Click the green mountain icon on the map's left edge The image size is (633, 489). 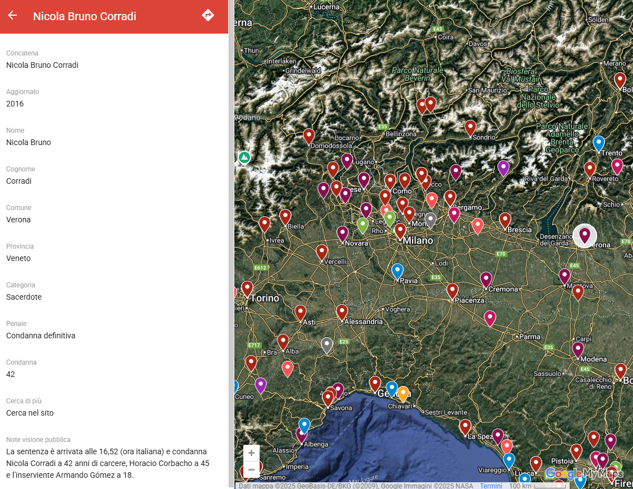coord(244,157)
